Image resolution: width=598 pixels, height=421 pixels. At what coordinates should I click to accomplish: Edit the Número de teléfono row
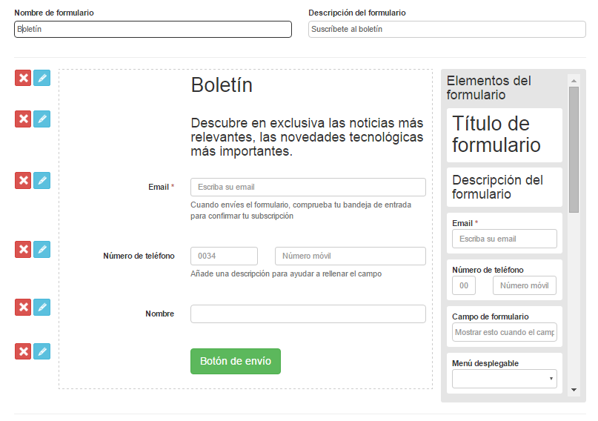coord(42,249)
